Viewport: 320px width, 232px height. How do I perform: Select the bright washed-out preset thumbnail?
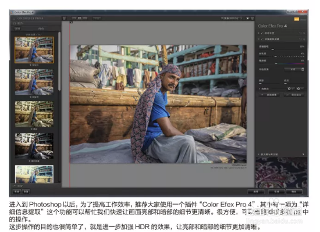pyautogui.click(x=34, y=174)
